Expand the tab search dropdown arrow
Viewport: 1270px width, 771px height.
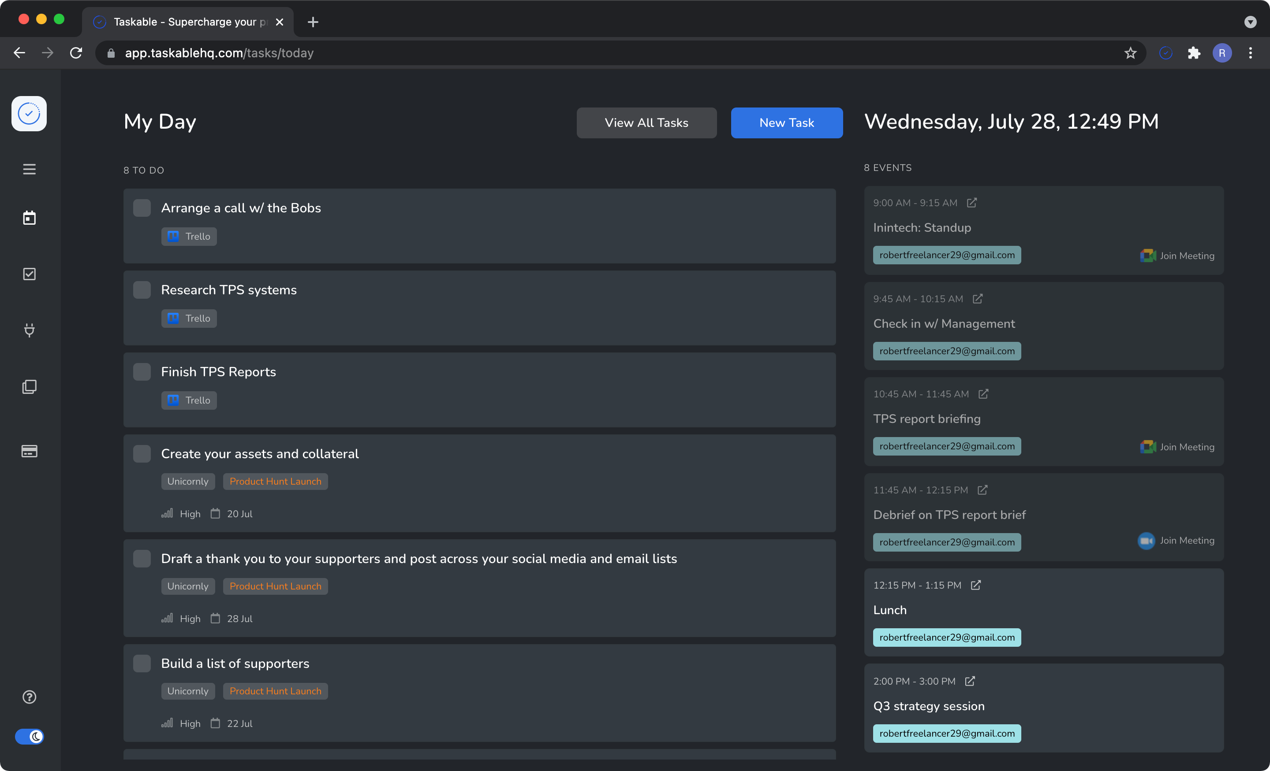(x=1251, y=22)
